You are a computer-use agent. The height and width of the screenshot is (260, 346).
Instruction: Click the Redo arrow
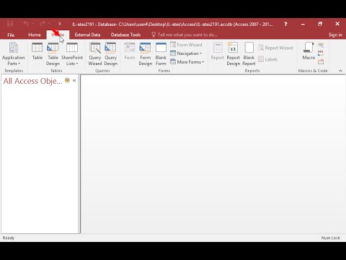pyautogui.click(x=43, y=24)
